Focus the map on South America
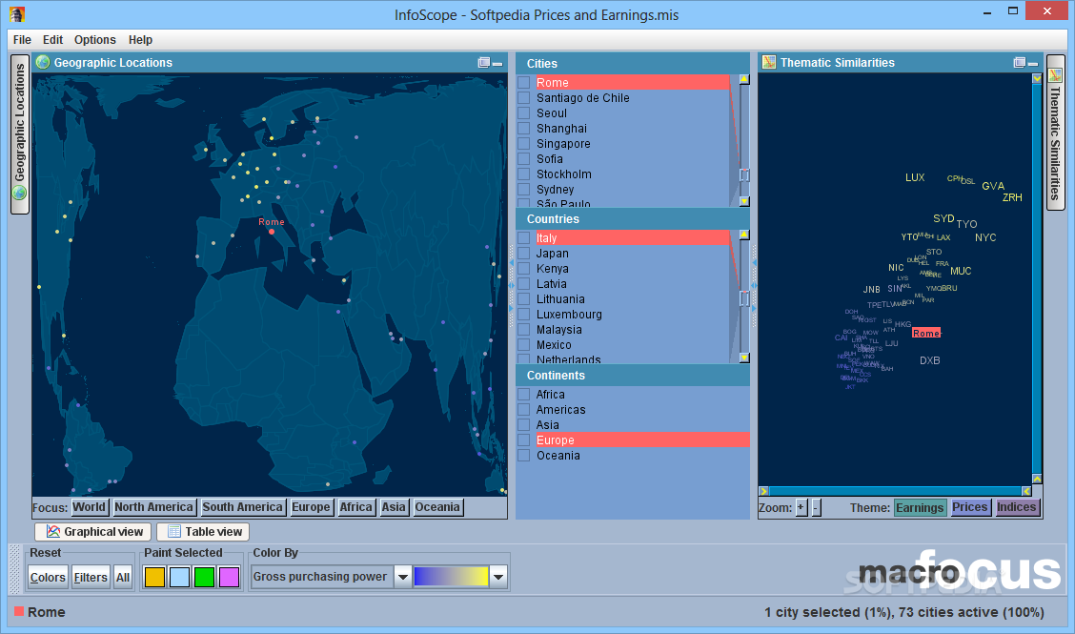Screen dimensions: 1075x634 pos(242,507)
